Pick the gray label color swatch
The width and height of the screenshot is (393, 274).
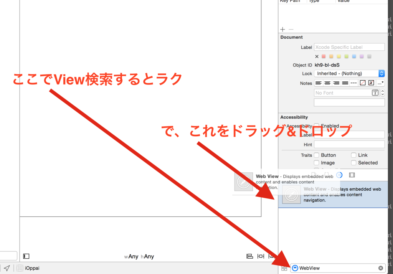click(369, 56)
